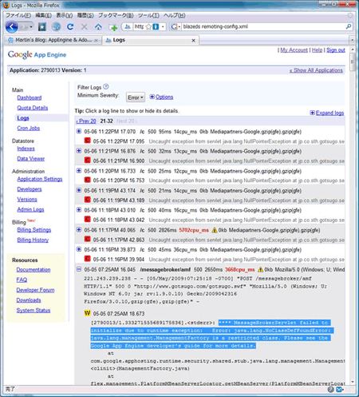
Task: Expand log entry 05-06 11:21PM 16.876
Action: pyautogui.click(x=79, y=151)
